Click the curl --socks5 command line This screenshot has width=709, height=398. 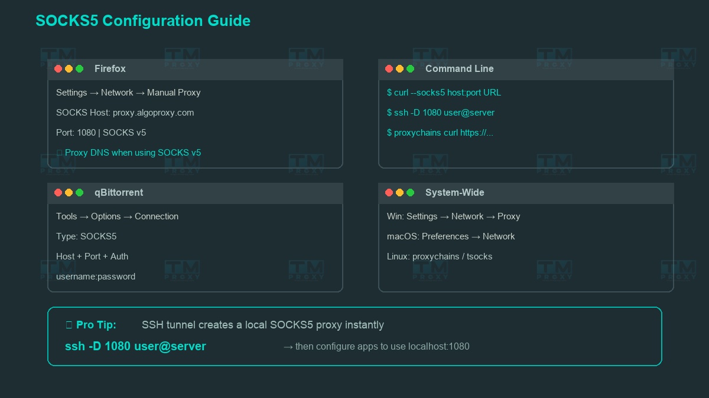tap(444, 93)
